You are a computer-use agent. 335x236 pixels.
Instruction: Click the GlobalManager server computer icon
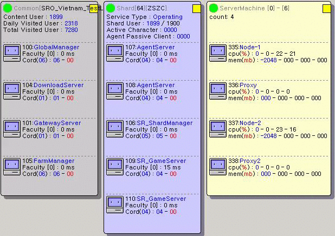(12, 53)
